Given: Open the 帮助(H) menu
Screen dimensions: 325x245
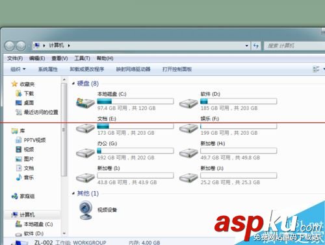Looking at the screenshot, I should (105, 58).
